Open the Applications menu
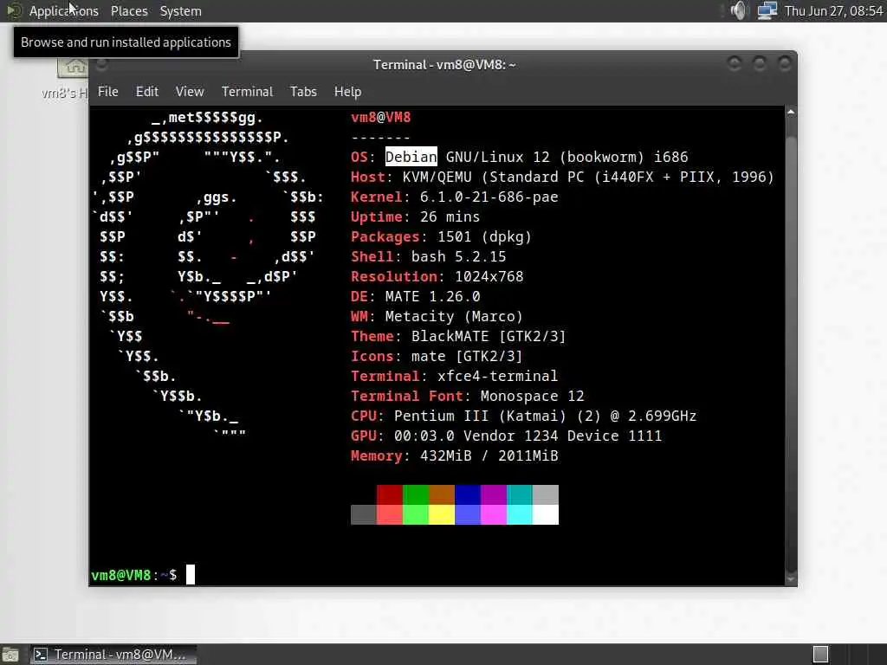 click(x=63, y=10)
